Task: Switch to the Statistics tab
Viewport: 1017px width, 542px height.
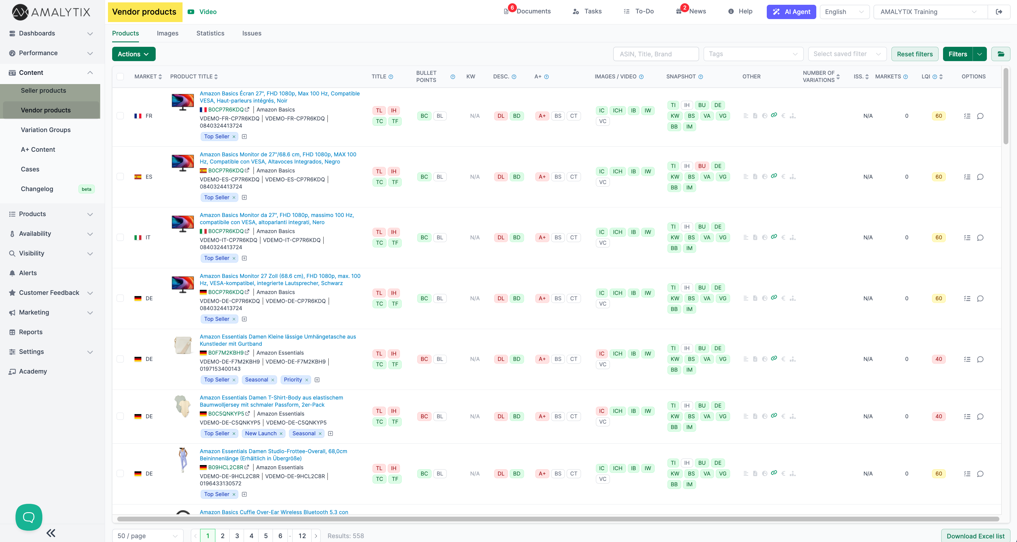Action: (210, 33)
